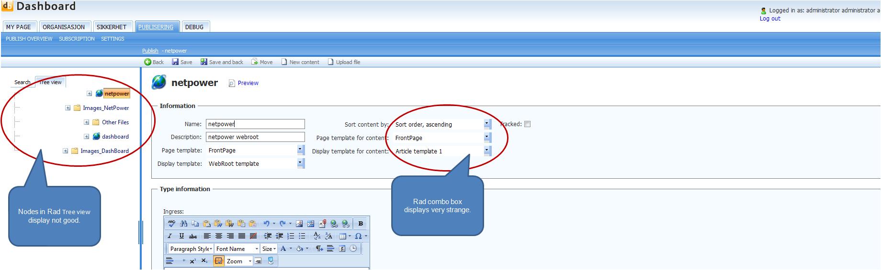Click the Move button

[x=262, y=62]
